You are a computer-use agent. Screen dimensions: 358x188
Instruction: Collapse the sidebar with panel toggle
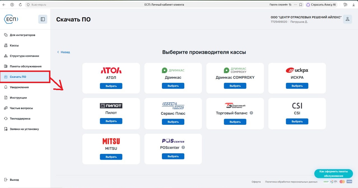(43, 19)
